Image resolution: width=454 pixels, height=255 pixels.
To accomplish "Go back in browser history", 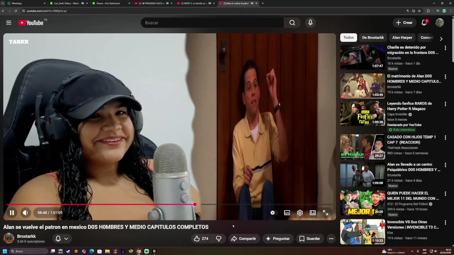I will (x=3, y=11).
